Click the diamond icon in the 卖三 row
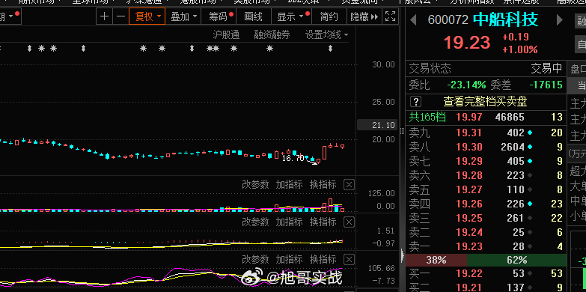Screen dimensions: 586x292 click(530, 218)
